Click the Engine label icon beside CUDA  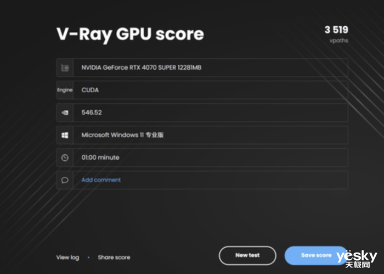[65, 90]
